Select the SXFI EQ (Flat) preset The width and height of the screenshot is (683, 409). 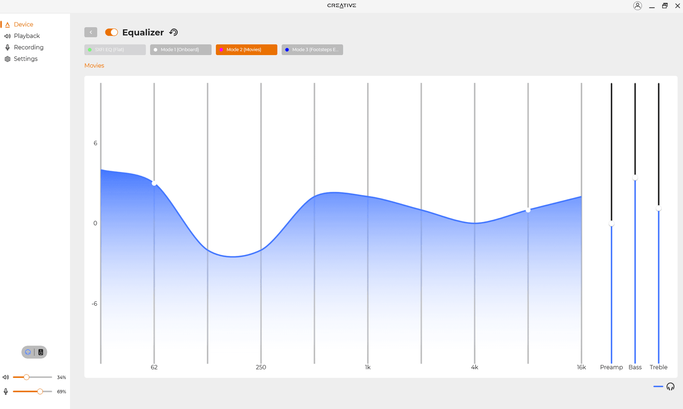tap(115, 50)
